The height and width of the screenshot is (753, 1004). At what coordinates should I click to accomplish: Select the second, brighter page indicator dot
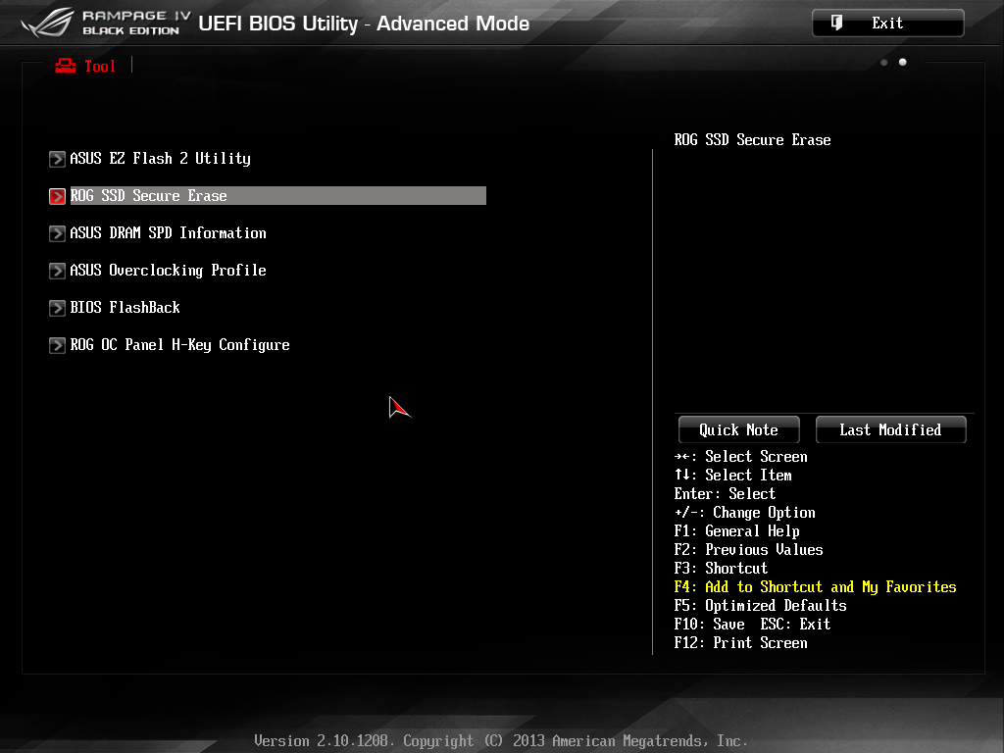[903, 63]
